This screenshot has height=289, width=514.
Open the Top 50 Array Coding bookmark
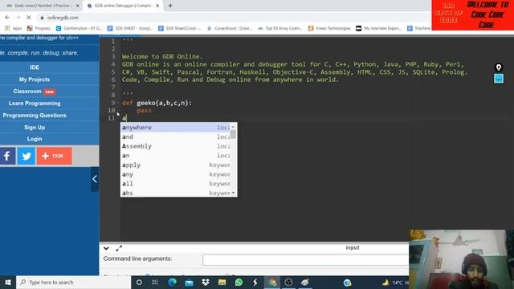pyautogui.click(x=280, y=29)
